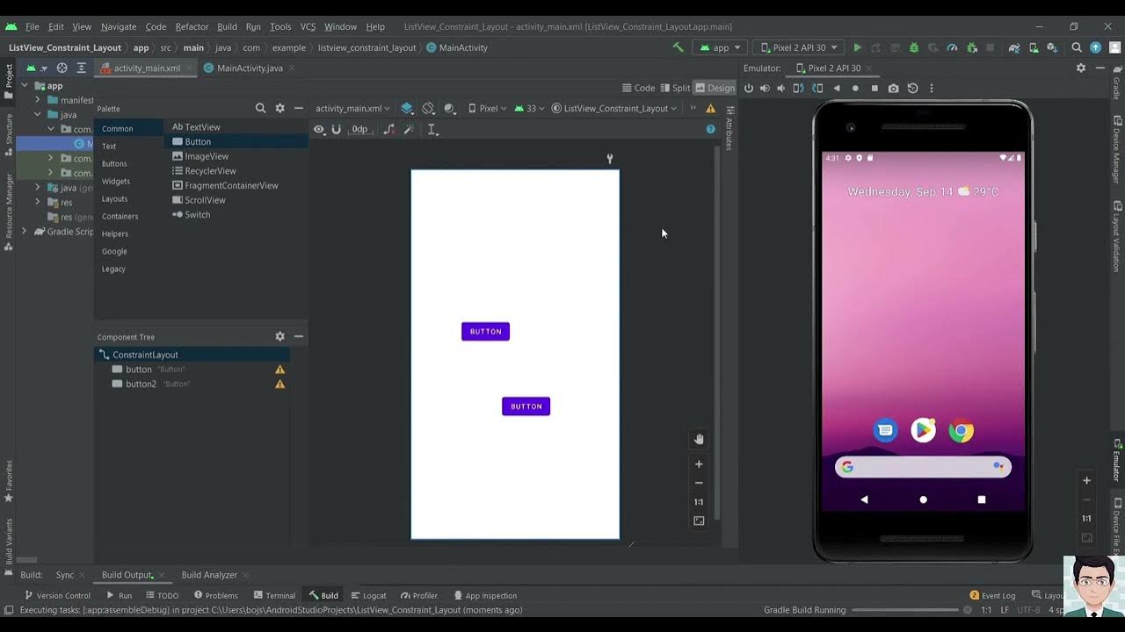Open the Refactor menu
Image resolution: width=1125 pixels, height=632 pixels.
192,26
